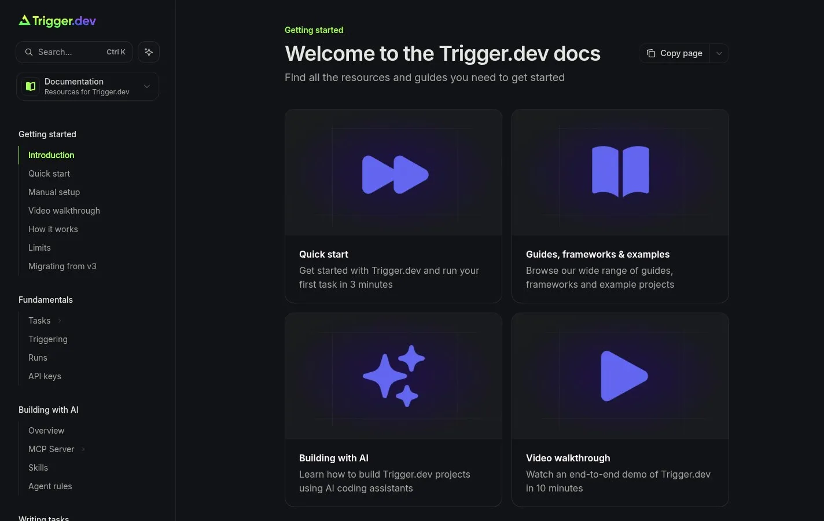Viewport: 824px width, 521px height.
Task: Open the Quick start card title
Action: coord(323,254)
